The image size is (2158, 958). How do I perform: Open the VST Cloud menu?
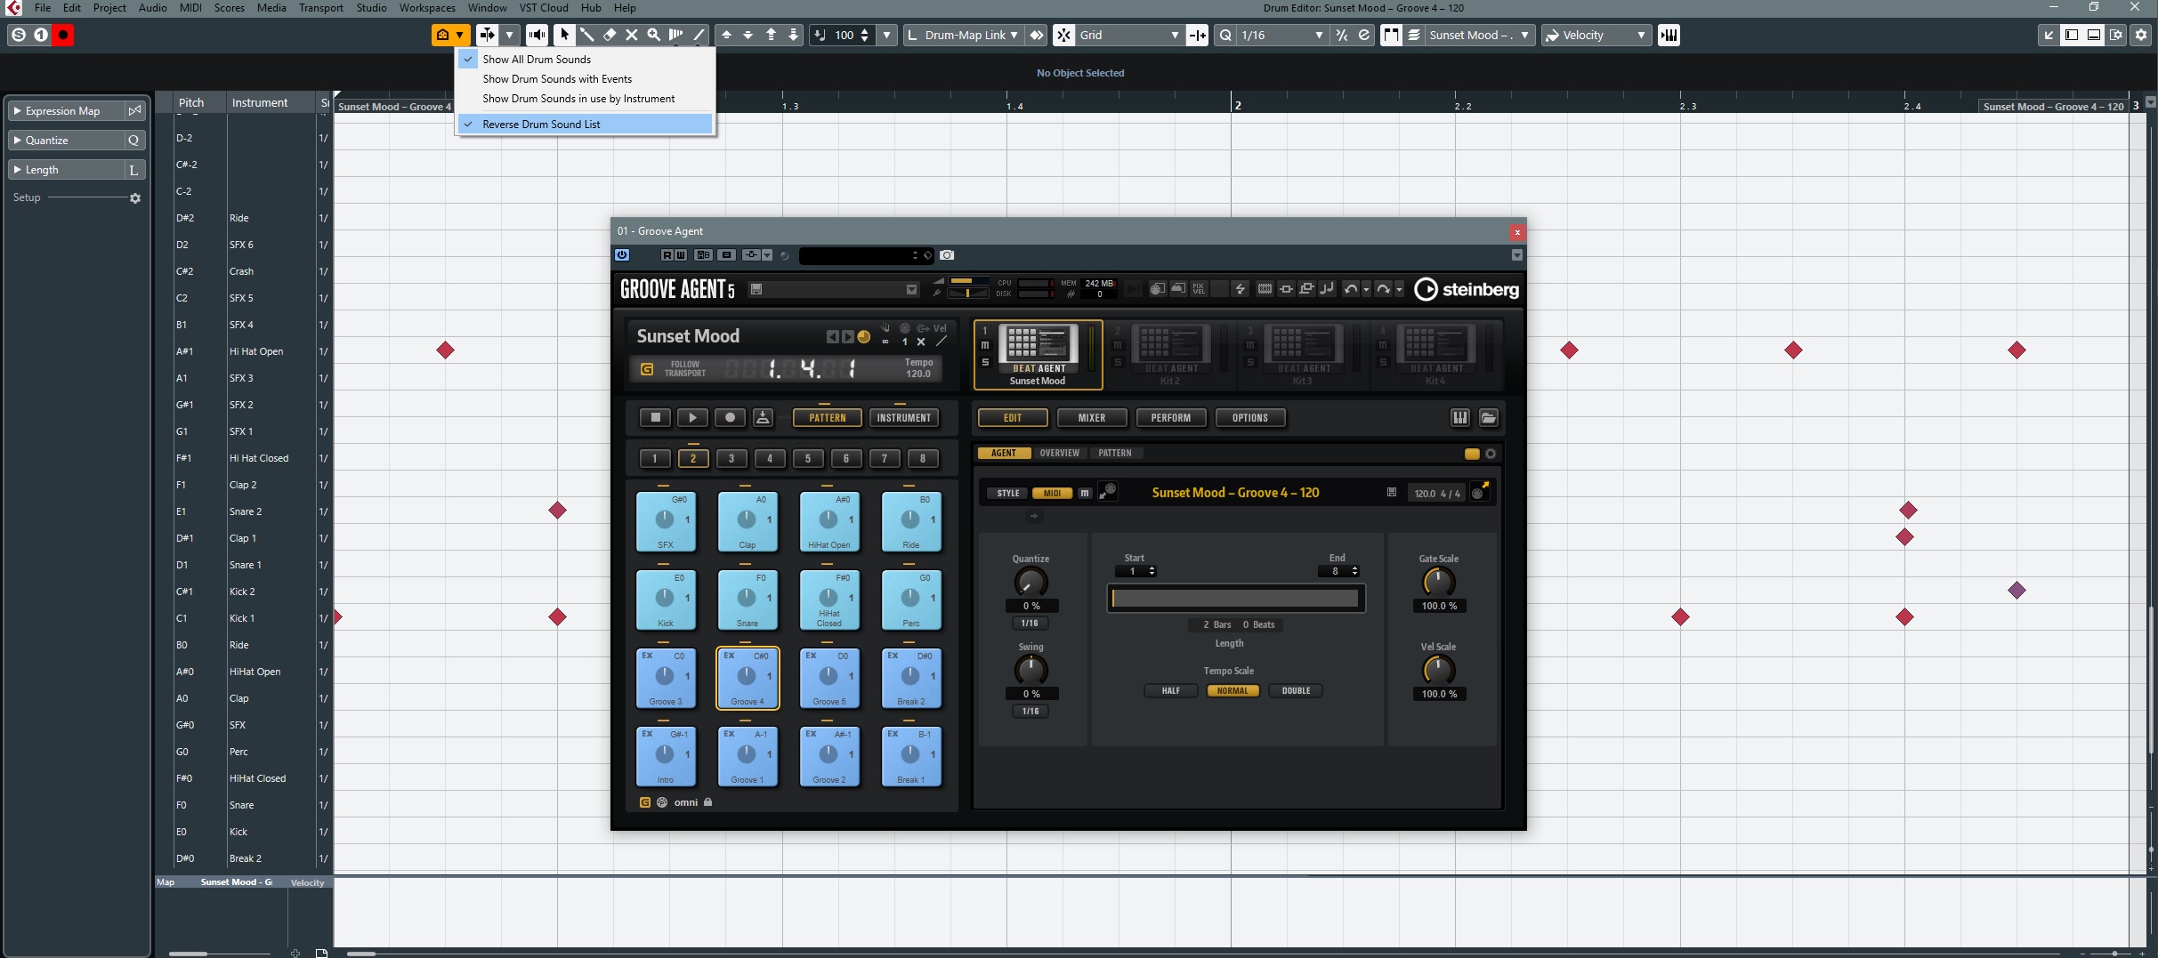[x=544, y=8]
